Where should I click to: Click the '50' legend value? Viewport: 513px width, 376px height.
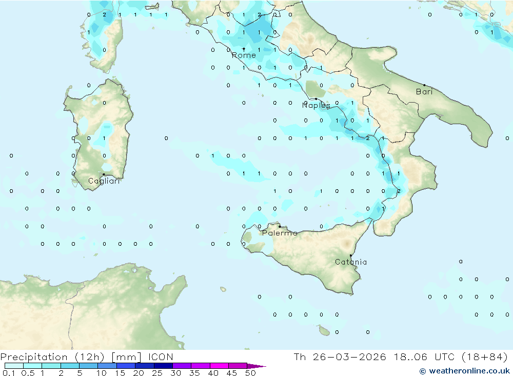click(250, 373)
